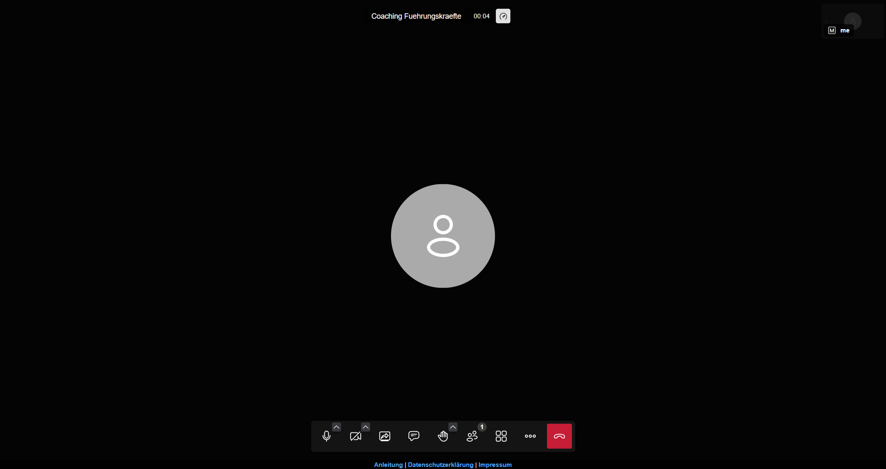Open the Datenschutzerklärung link
This screenshot has width=886, height=469.
tap(441, 465)
